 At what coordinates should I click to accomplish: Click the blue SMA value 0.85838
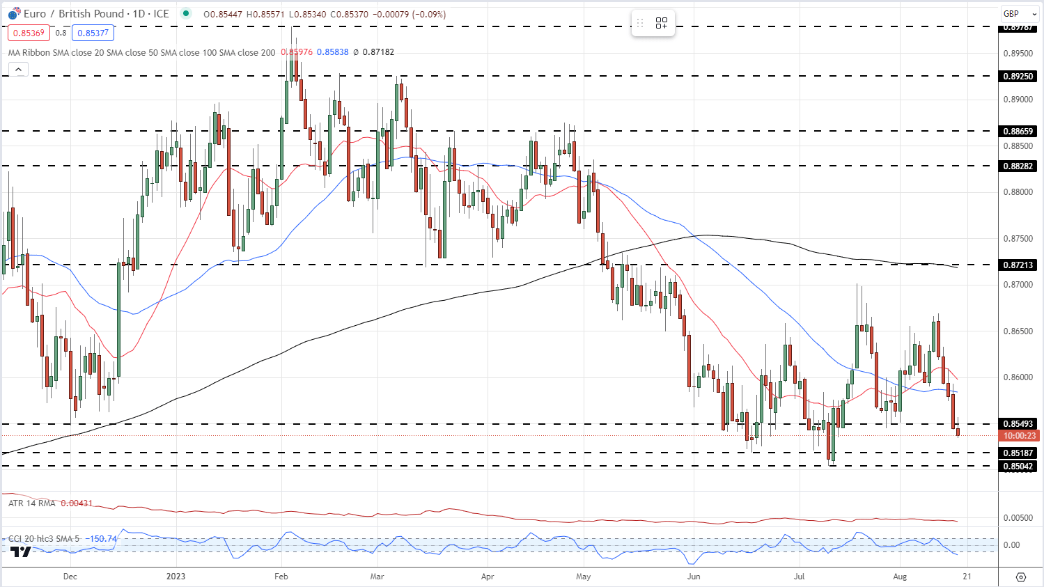(x=332, y=52)
